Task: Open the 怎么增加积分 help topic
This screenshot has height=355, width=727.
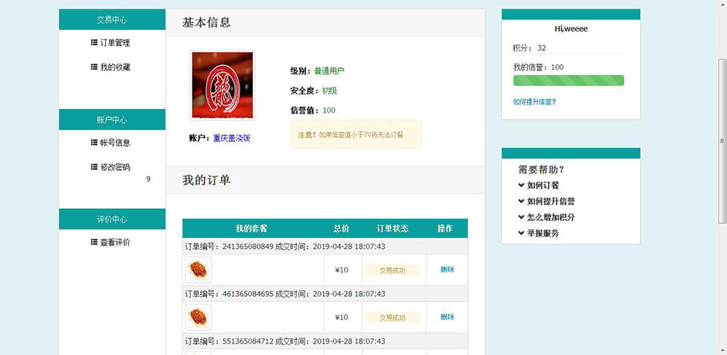Action: pyautogui.click(x=551, y=217)
